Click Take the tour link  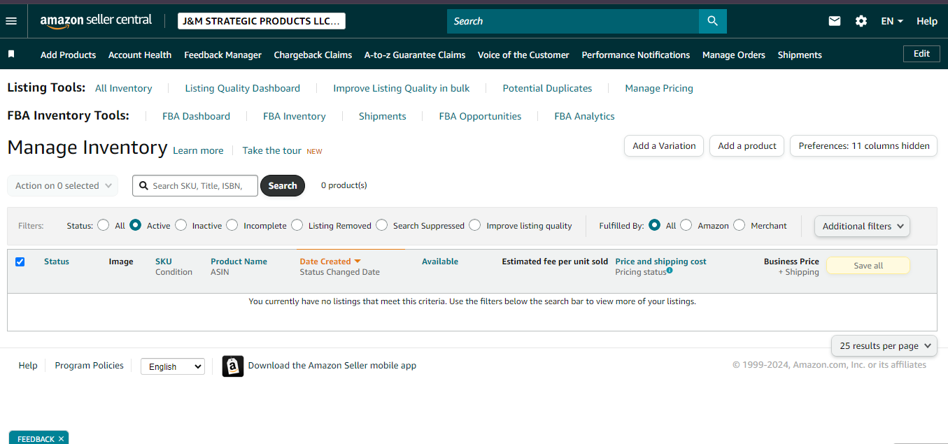click(272, 150)
